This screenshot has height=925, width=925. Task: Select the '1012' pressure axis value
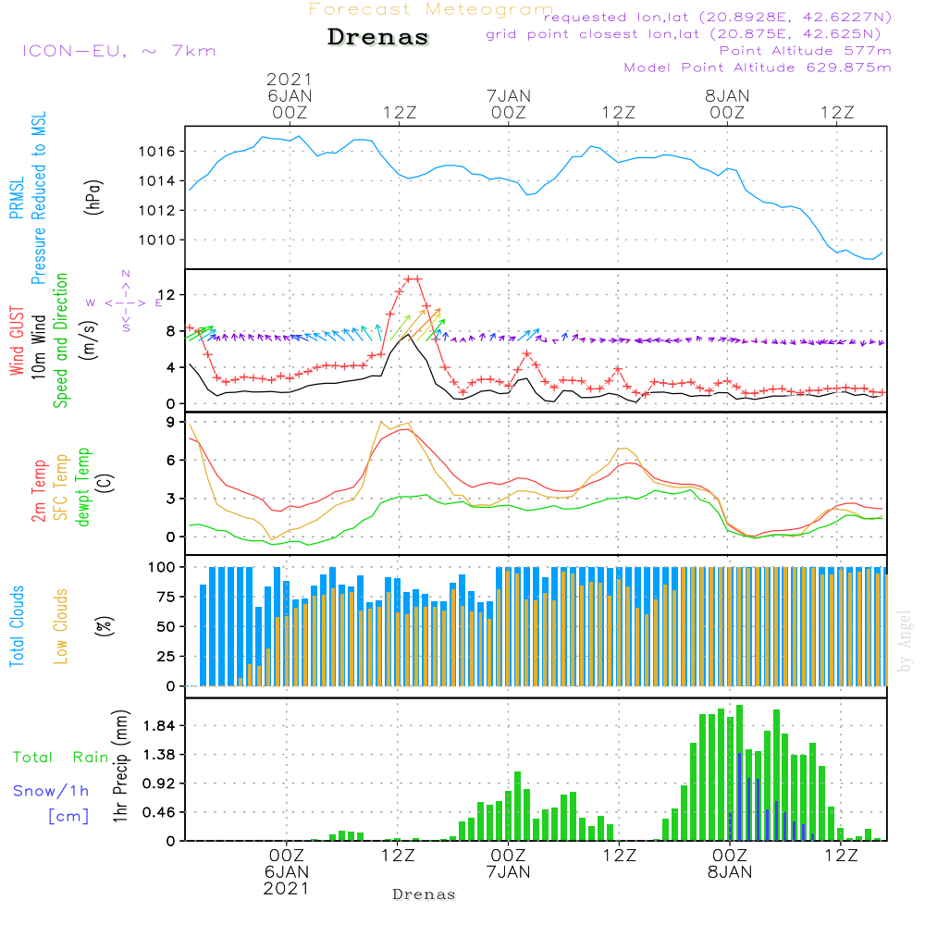[156, 211]
